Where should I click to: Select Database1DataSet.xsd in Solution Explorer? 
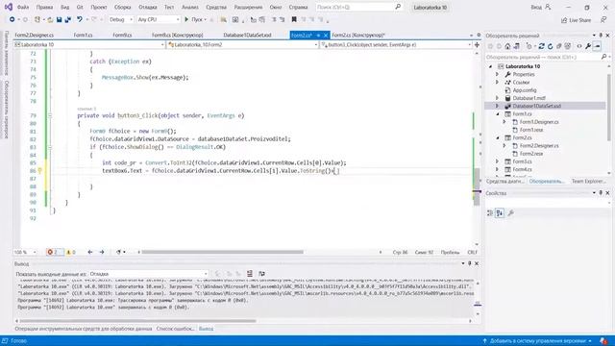(x=536, y=106)
